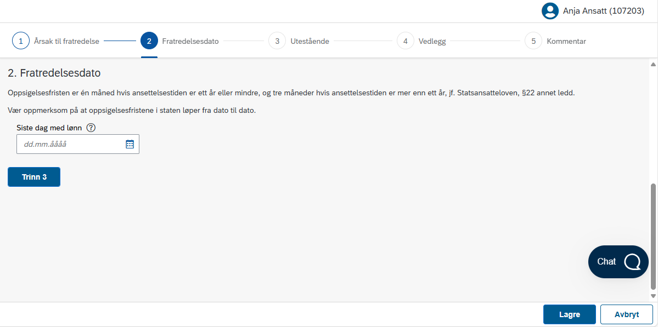Click the heading 2. Fratredelsesdato
The width and height of the screenshot is (658, 327).
(54, 73)
